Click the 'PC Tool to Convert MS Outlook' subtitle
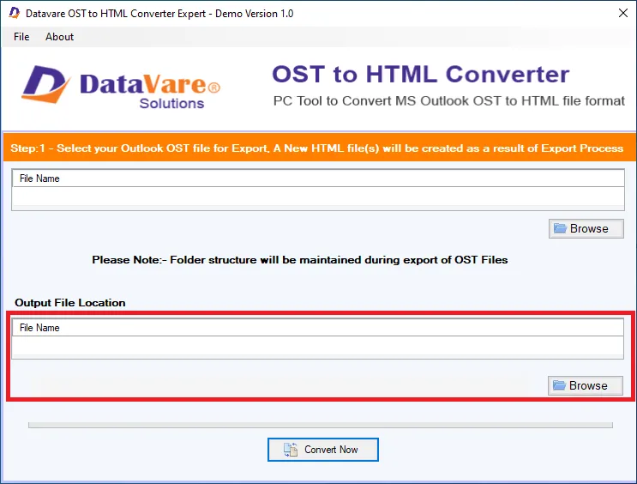 pyautogui.click(x=449, y=101)
